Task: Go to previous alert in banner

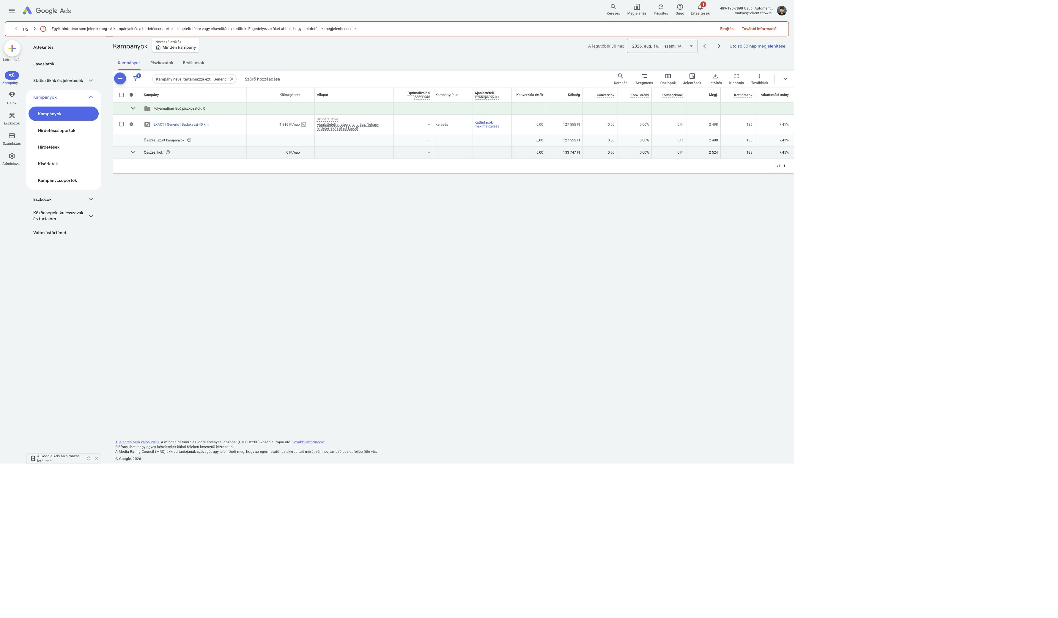Action: (16, 29)
